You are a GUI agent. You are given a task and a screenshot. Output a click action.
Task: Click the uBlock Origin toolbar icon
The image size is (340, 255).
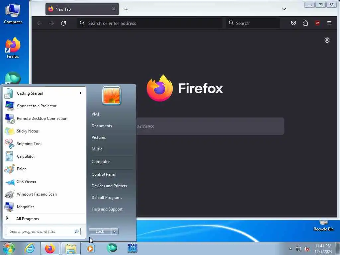point(317,23)
